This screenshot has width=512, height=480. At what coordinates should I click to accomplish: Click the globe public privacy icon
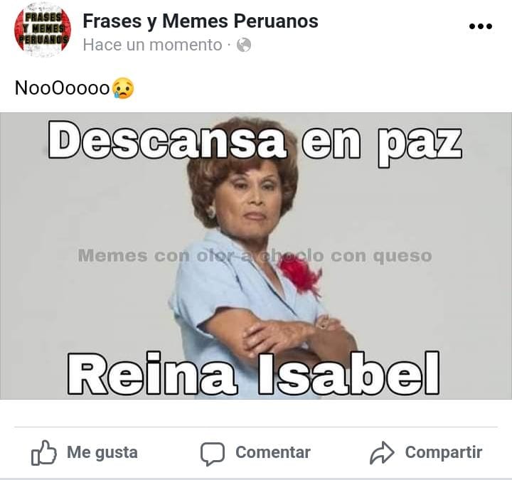pyautogui.click(x=244, y=45)
